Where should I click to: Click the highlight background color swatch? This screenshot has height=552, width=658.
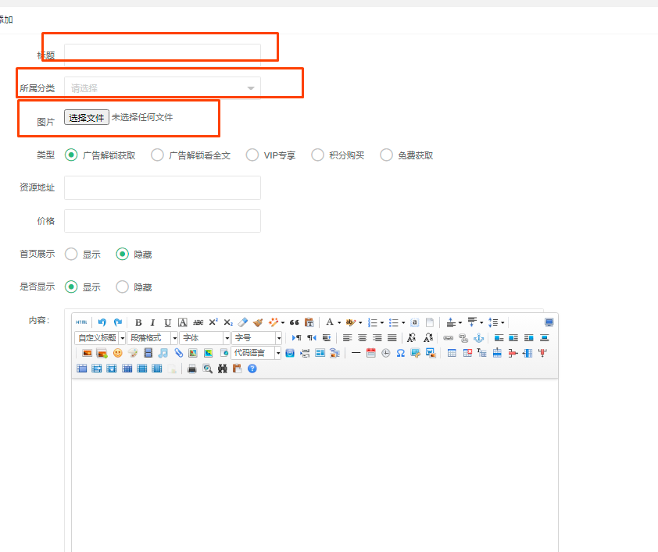pos(350,322)
